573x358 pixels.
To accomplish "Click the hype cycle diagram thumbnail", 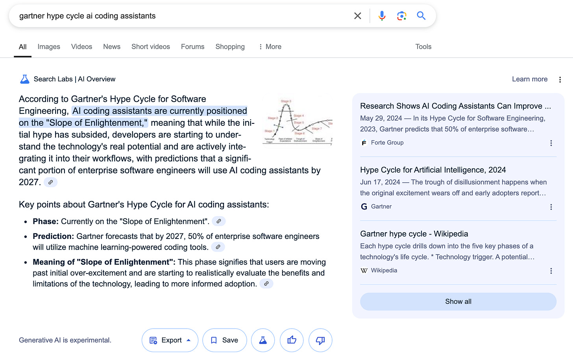I will (298, 121).
